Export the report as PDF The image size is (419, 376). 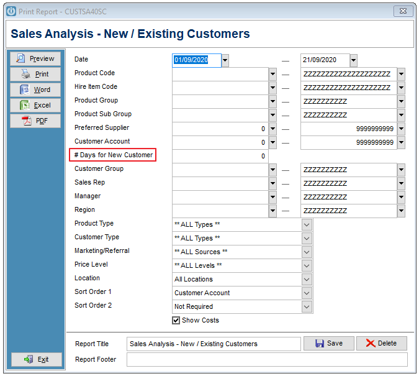[35, 121]
